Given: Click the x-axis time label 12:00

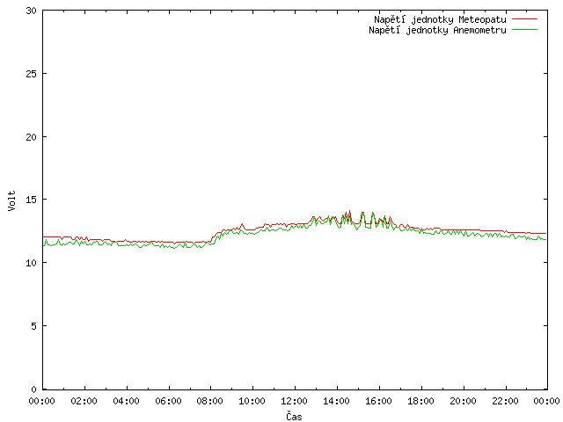Looking at the screenshot, I should coord(294,401).
